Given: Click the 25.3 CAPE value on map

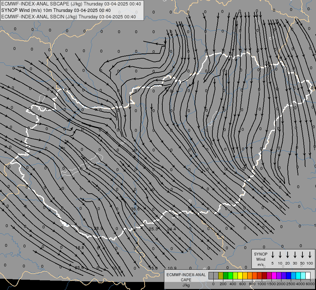Looking at the screenshot, I should coord(153,229).
